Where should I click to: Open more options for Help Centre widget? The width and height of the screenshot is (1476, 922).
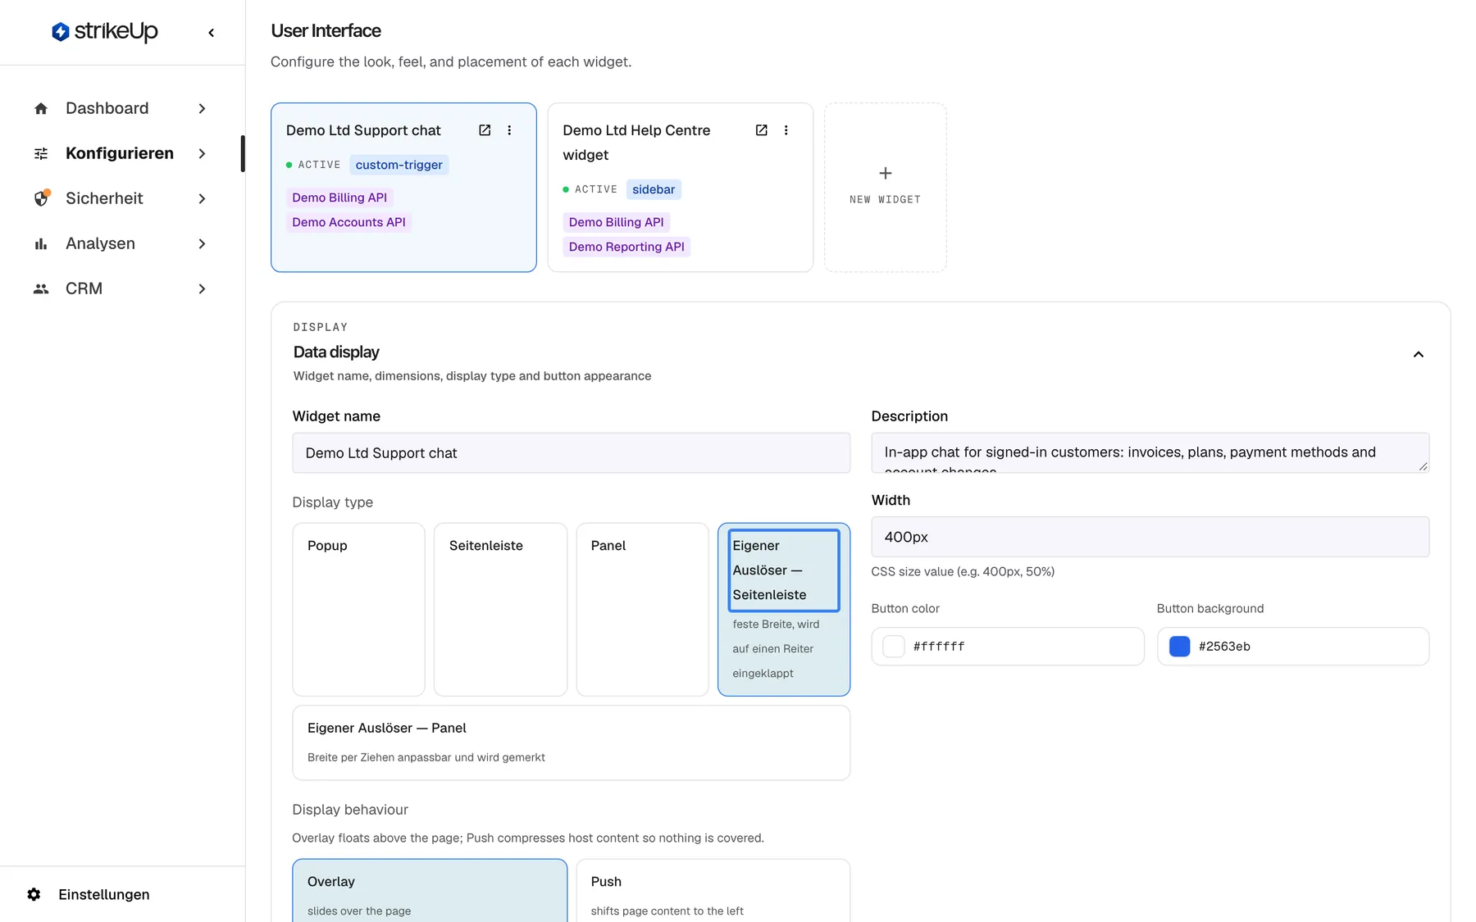786,130
